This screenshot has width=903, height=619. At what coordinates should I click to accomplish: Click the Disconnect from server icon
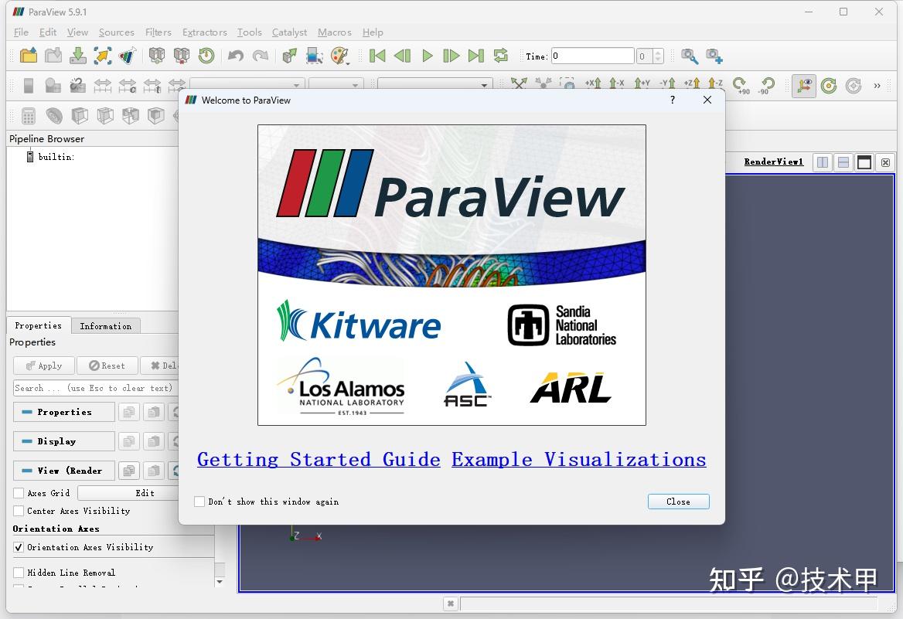point(182,56)
